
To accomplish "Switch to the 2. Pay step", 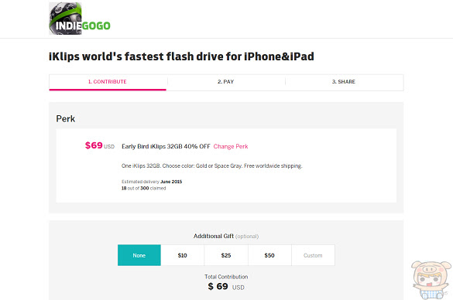I will (x=225, y=82).
